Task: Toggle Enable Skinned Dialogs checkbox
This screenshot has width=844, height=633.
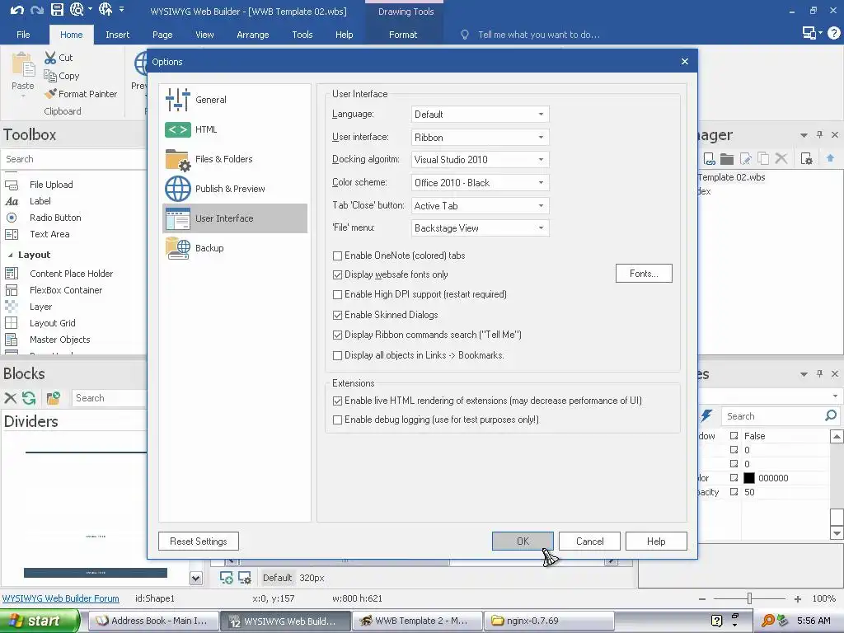Action: click(x=337, y=315)
